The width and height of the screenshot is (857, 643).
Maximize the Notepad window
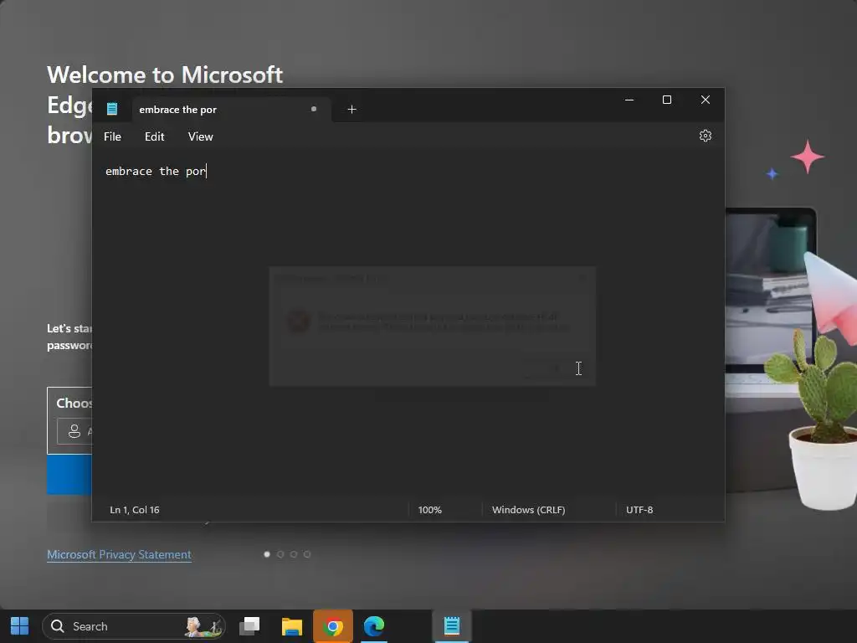(667, 100)
